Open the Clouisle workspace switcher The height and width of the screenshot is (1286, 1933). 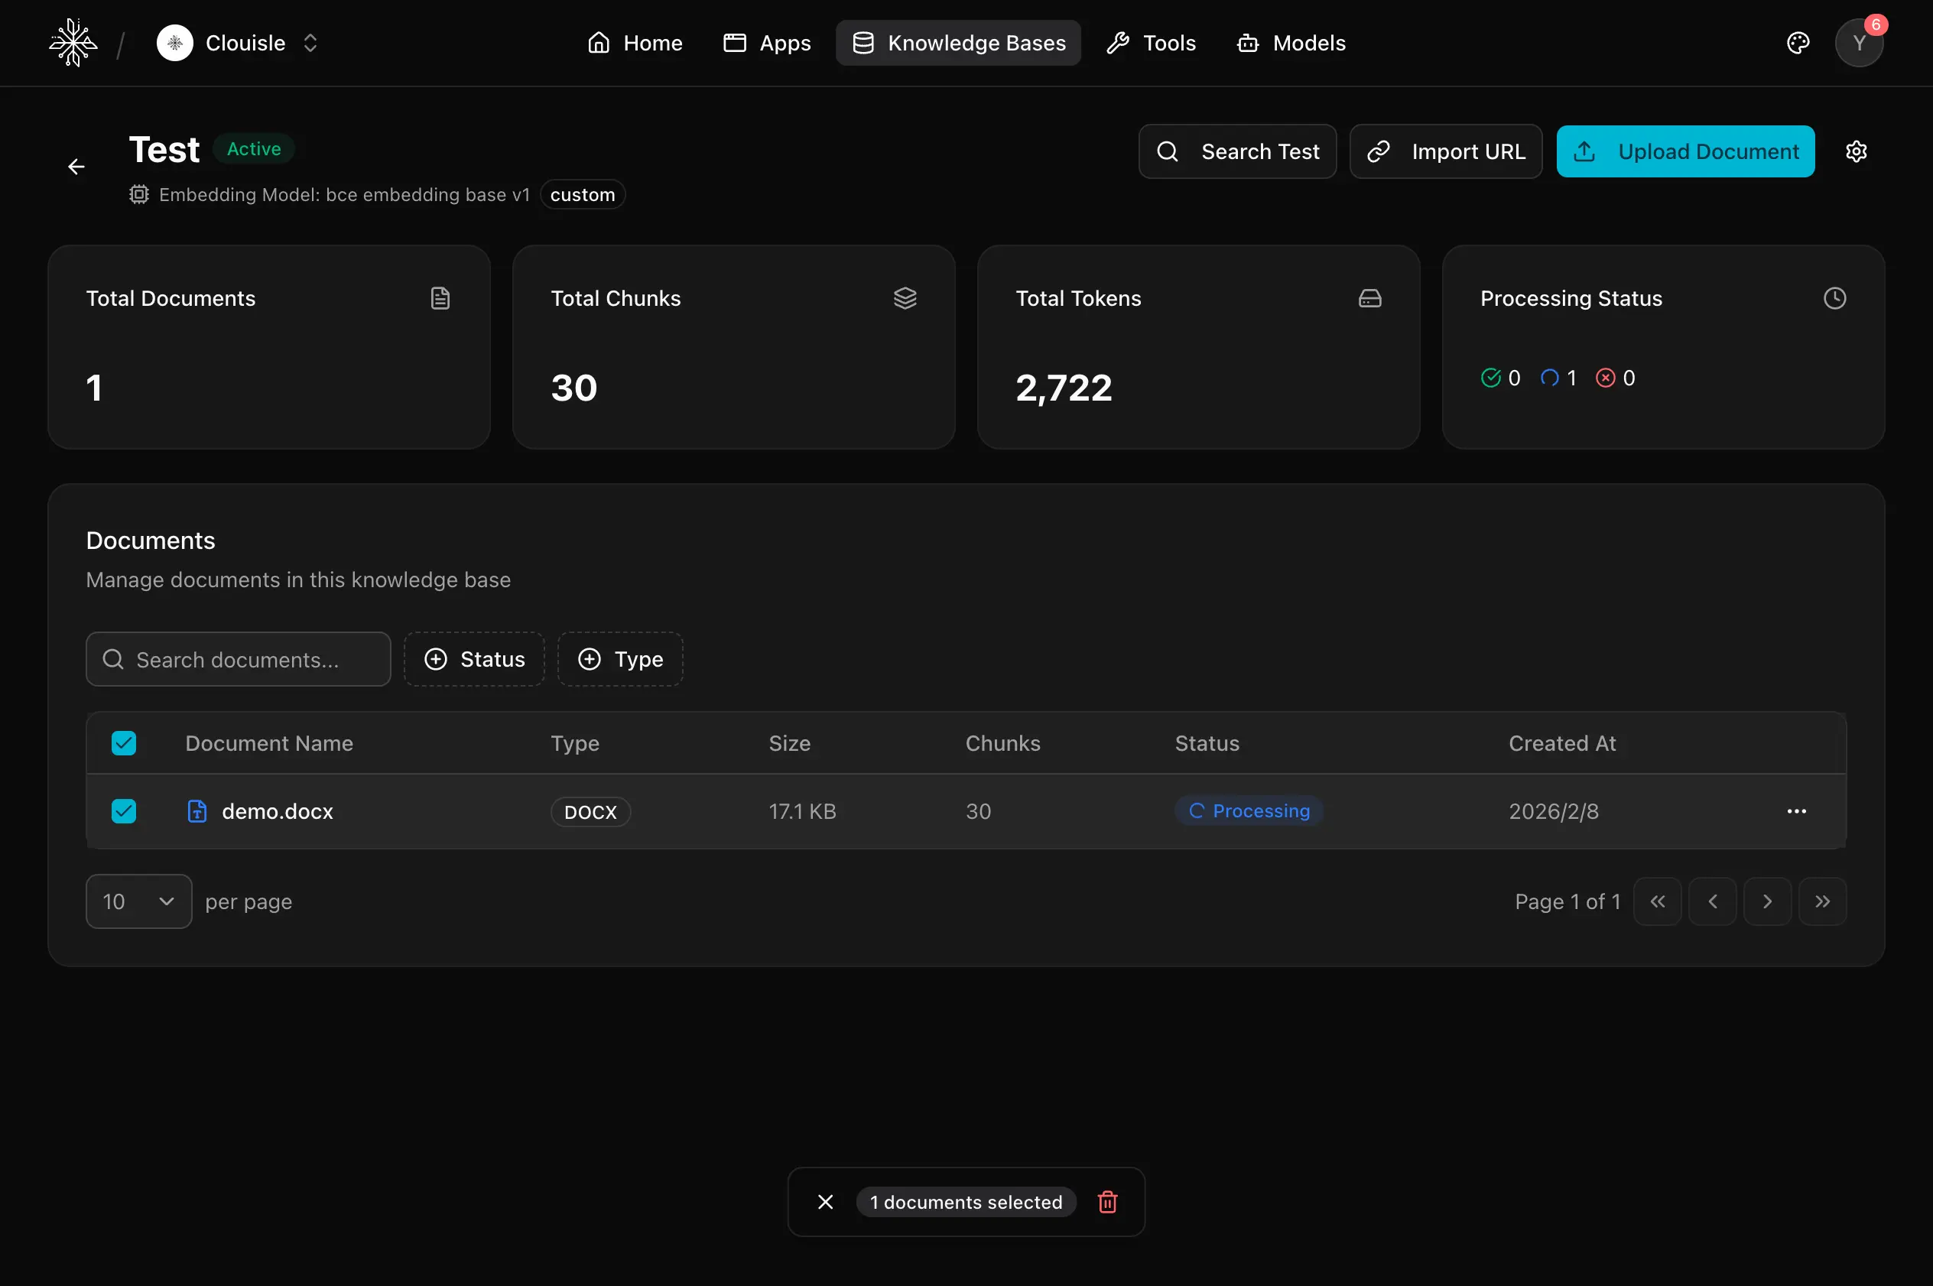tap(238, 44)
